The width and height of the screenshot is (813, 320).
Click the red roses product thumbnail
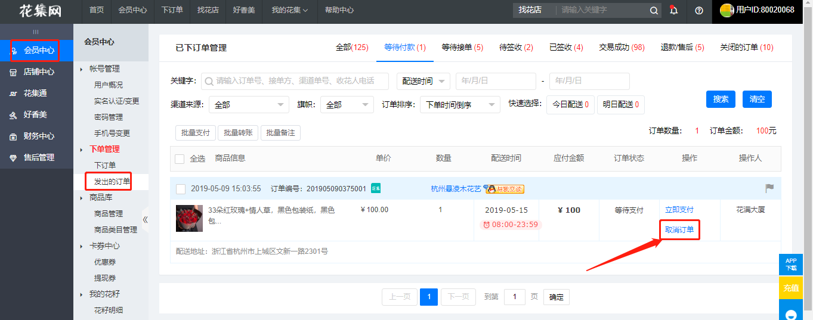coord(189,218)
